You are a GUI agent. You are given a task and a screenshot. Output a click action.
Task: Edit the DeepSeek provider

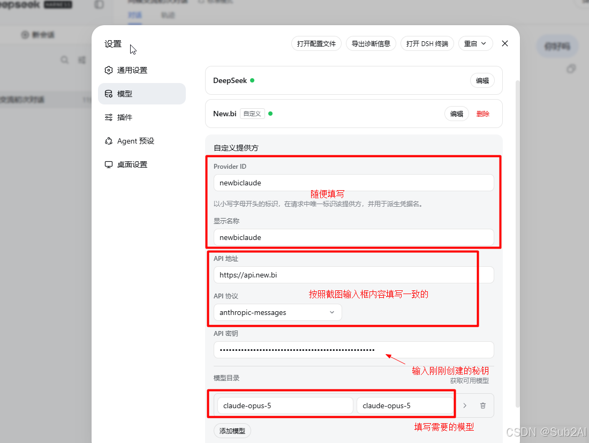(482, 80)
